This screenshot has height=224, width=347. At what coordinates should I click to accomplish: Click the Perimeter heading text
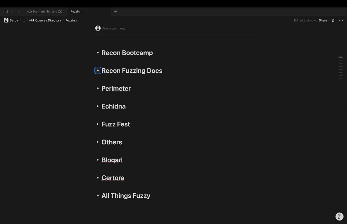(x=116, y=89)
